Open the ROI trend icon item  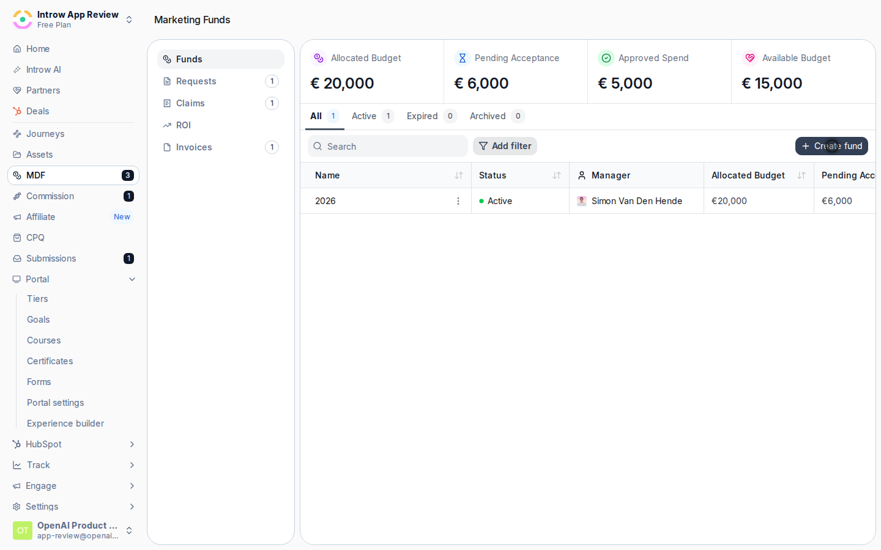(167, 125)
